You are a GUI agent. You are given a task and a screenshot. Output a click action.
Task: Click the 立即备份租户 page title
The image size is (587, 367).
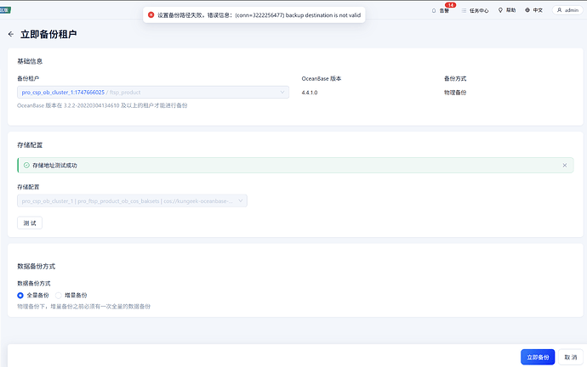tap(48, 34)
